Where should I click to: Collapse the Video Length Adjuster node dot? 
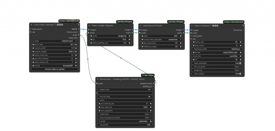[89, 26]
